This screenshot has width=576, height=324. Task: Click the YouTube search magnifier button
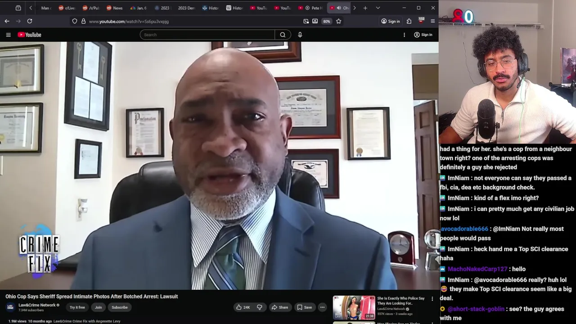tap(283, 35)
